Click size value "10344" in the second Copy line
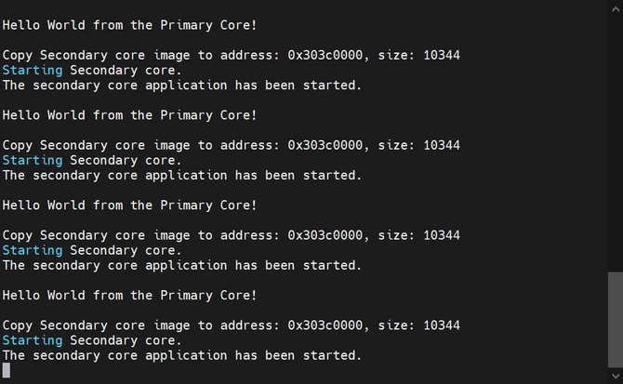The width and height of the screenshot is (623, 384). [x=441, y=145]
